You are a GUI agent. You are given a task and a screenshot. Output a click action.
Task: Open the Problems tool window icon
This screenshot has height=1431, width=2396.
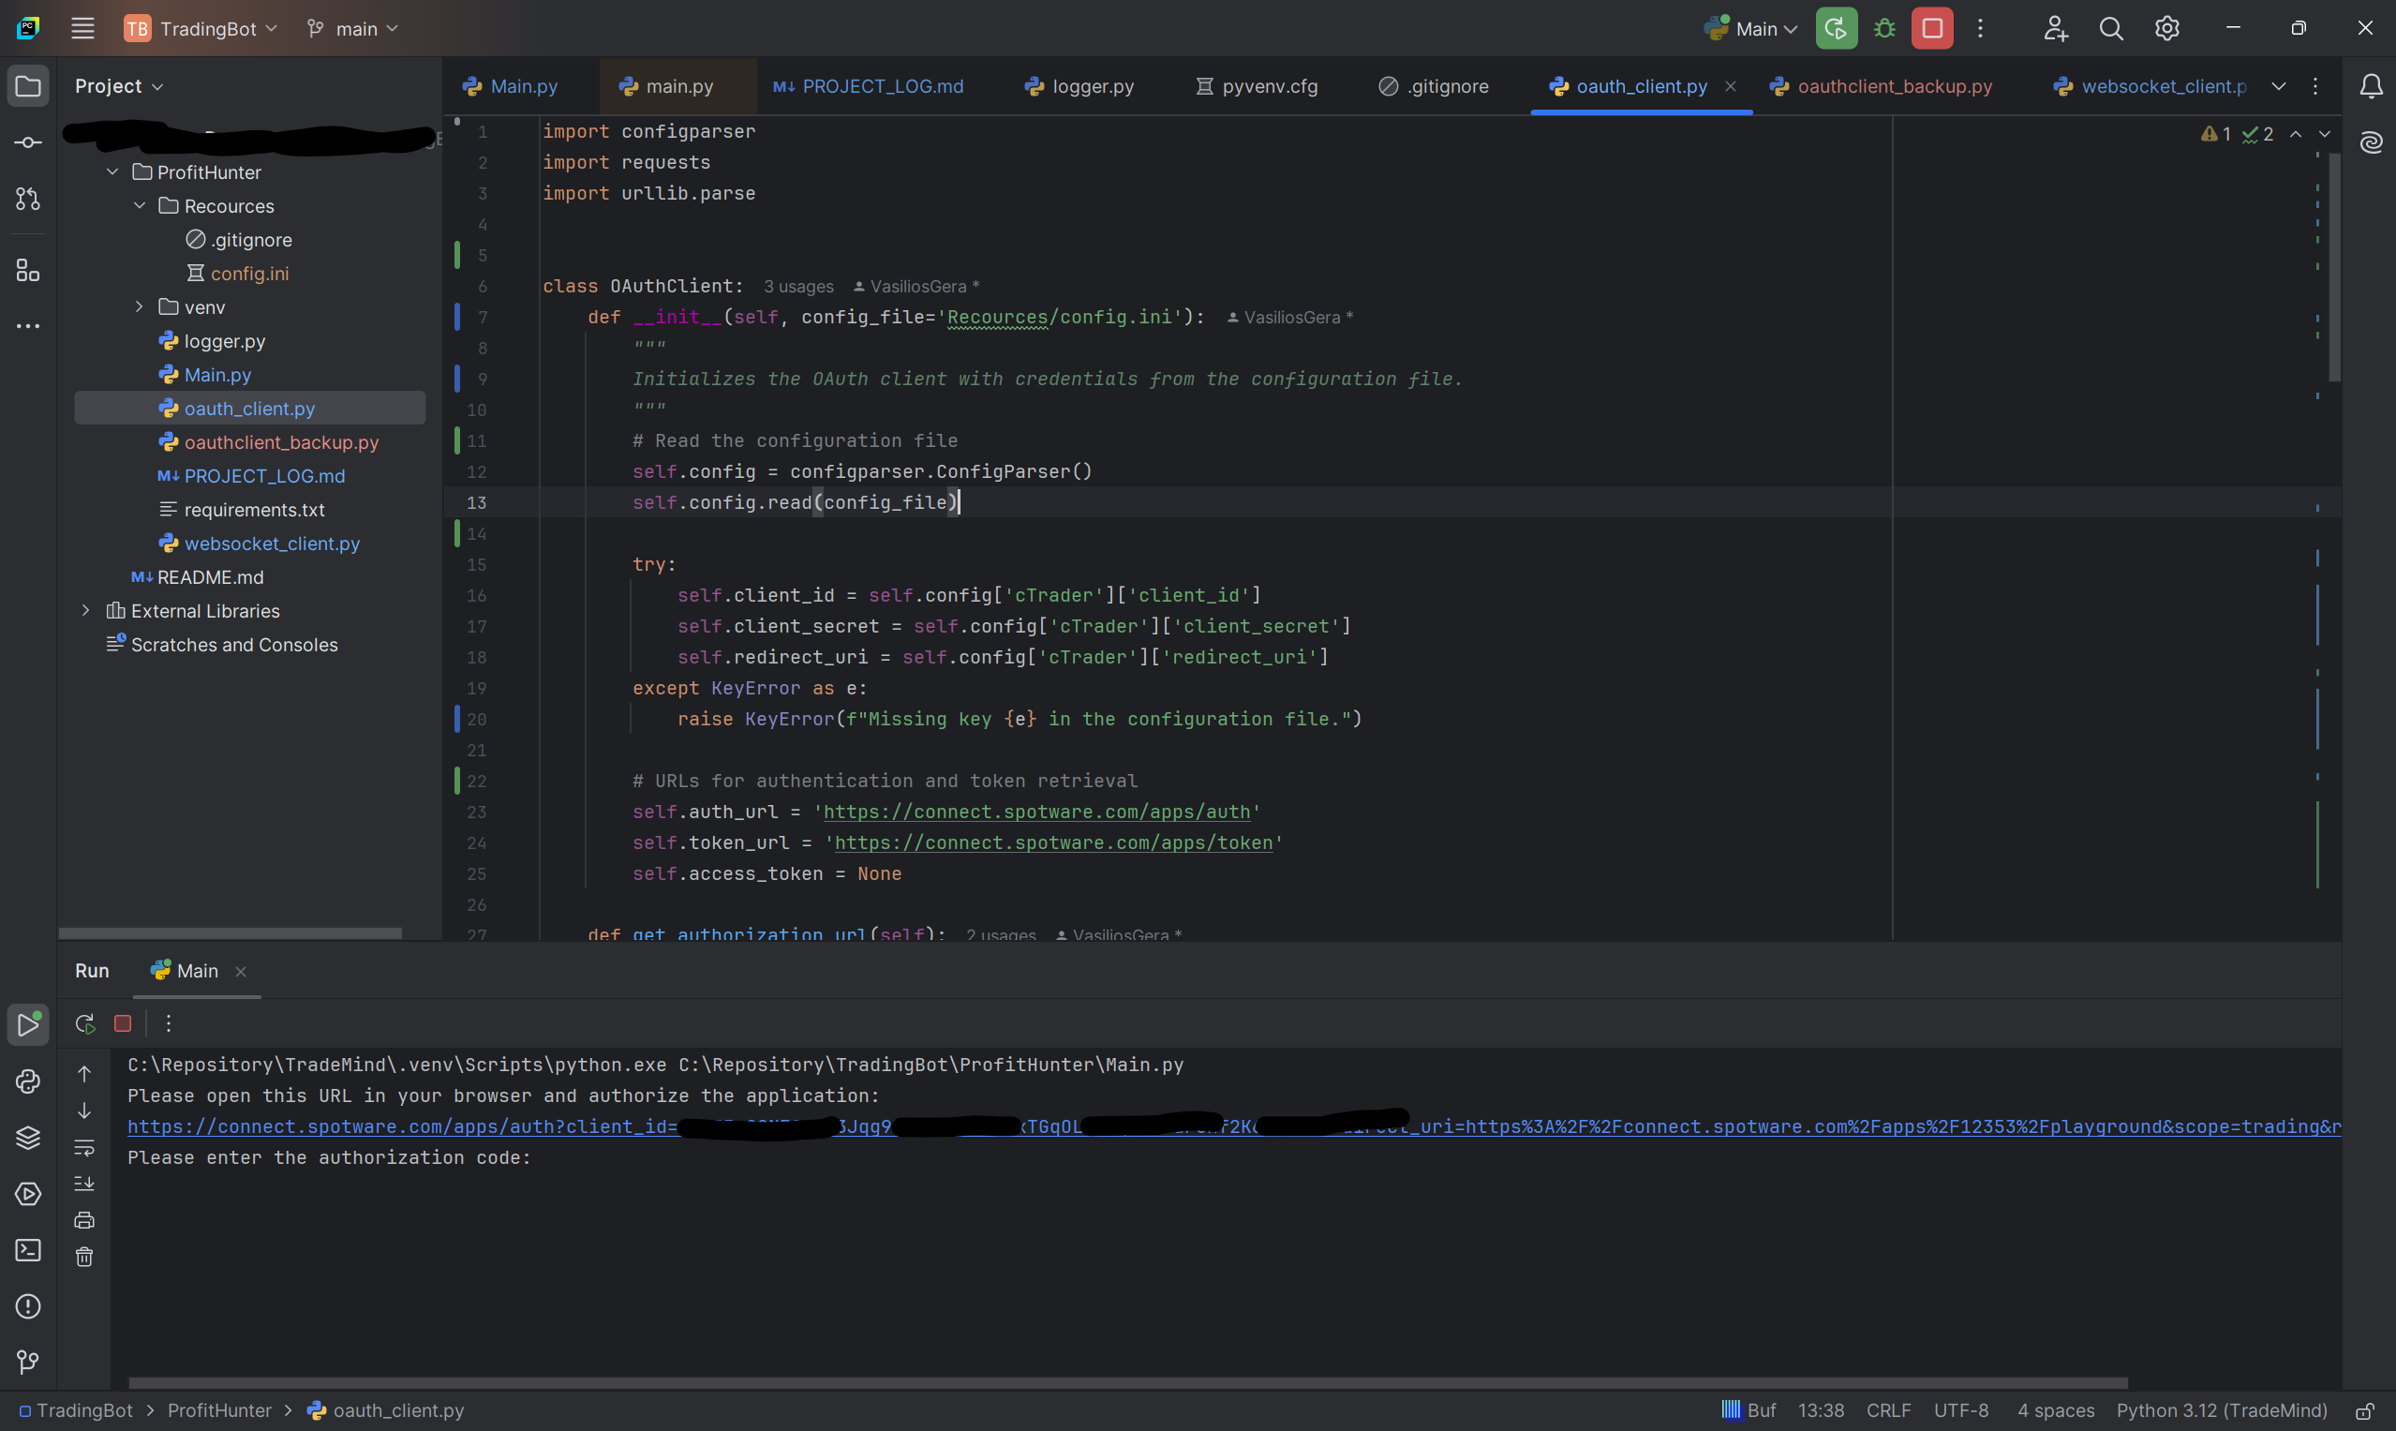(28, 1306)
